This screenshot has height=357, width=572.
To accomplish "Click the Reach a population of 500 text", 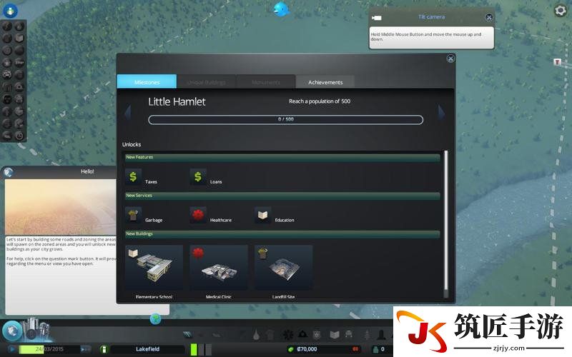I will [320, 101].
